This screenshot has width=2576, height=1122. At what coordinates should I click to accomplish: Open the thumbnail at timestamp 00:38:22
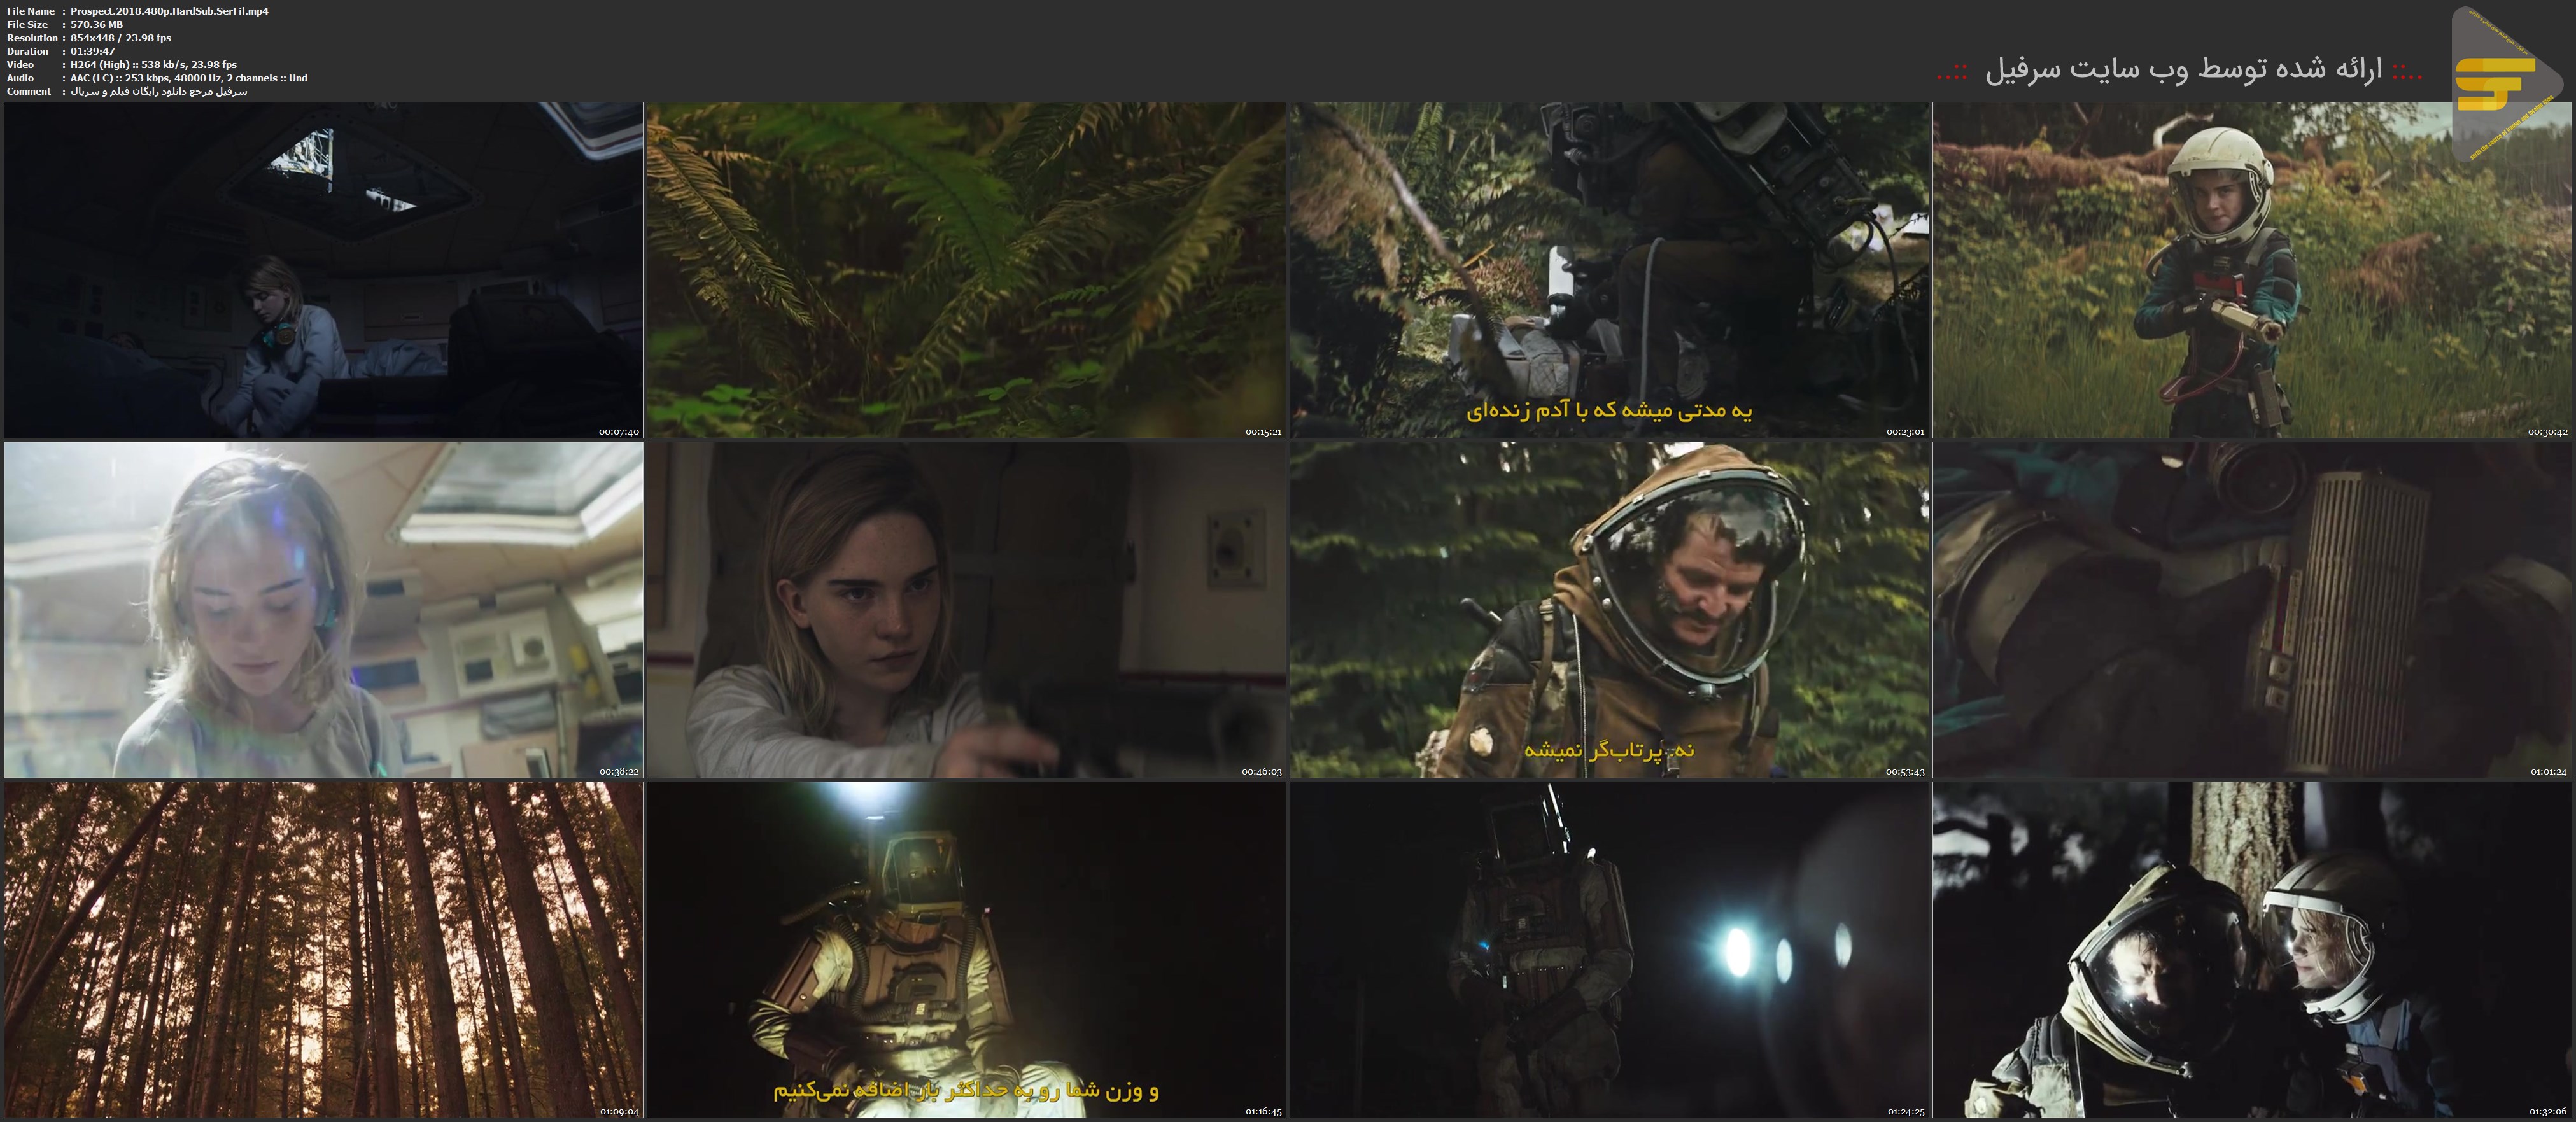tap(323, 610)
